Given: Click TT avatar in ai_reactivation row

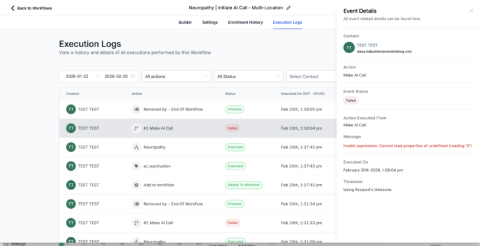Looking at the screenshot, I should 71,166.
